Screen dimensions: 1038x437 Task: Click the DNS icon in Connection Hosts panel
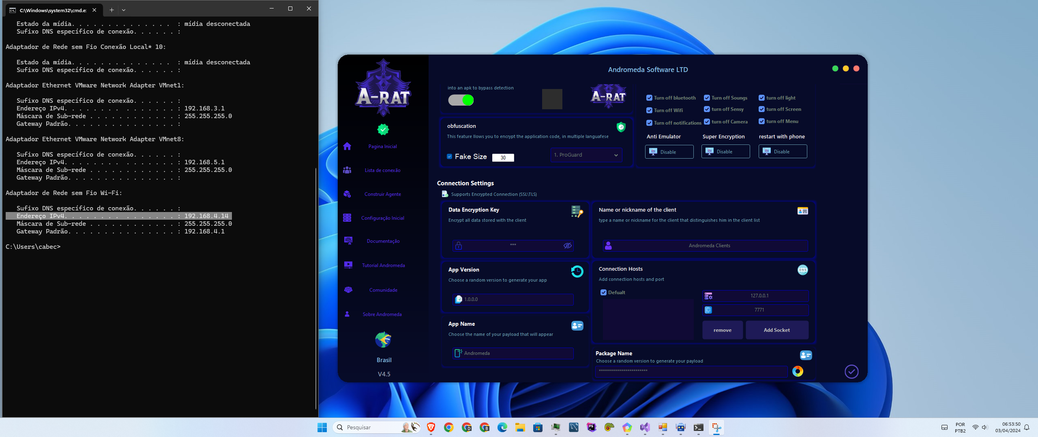coord(803,269)
